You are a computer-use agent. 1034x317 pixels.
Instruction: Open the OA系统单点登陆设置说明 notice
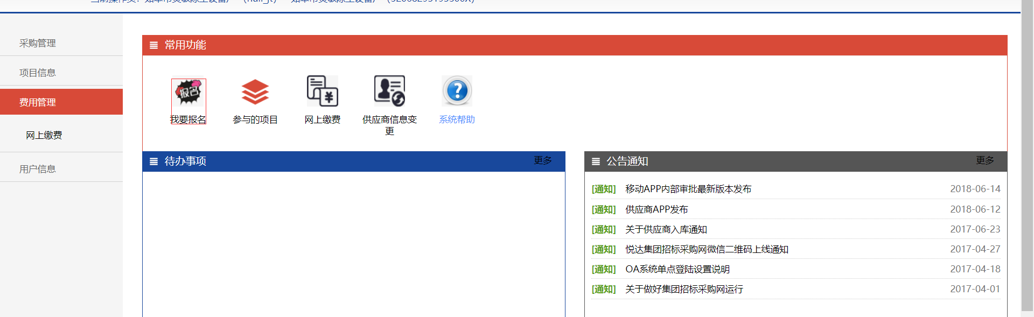tap(677, 269)
